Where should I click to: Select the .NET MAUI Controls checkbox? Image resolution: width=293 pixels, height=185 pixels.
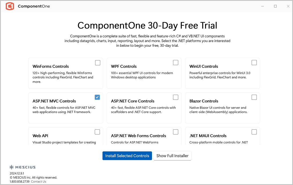point(254,132)
